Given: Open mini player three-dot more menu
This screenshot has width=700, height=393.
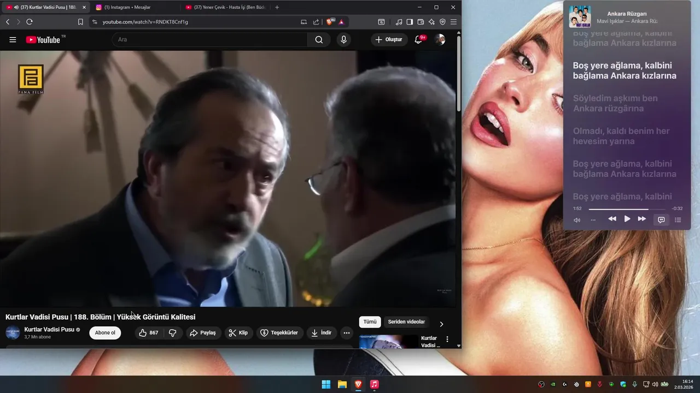Looking at the screenshot, I should (593, 220).
